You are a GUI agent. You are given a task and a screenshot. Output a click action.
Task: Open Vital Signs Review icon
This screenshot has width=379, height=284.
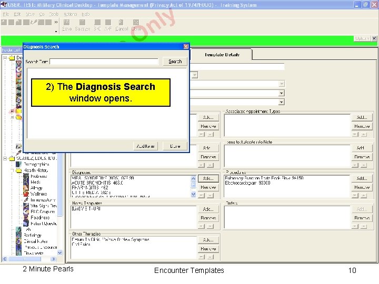[26, 206]
